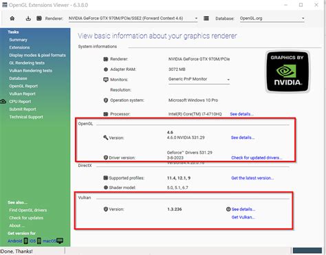Screen dimensions: 326x255
Task: Minimize the OpenGL Extensions Viewer window
Action: coord(285,5)
